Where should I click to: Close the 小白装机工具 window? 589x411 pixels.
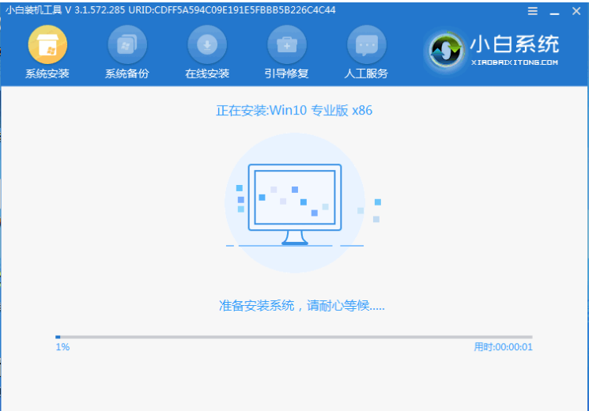coord(576,11)
